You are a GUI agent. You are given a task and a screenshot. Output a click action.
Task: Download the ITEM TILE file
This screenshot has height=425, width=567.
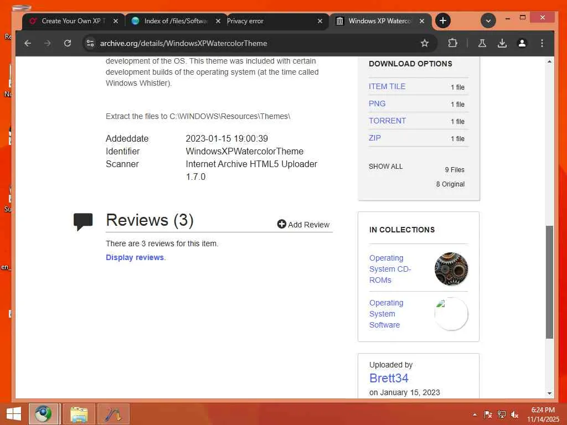tap(387, 86)
